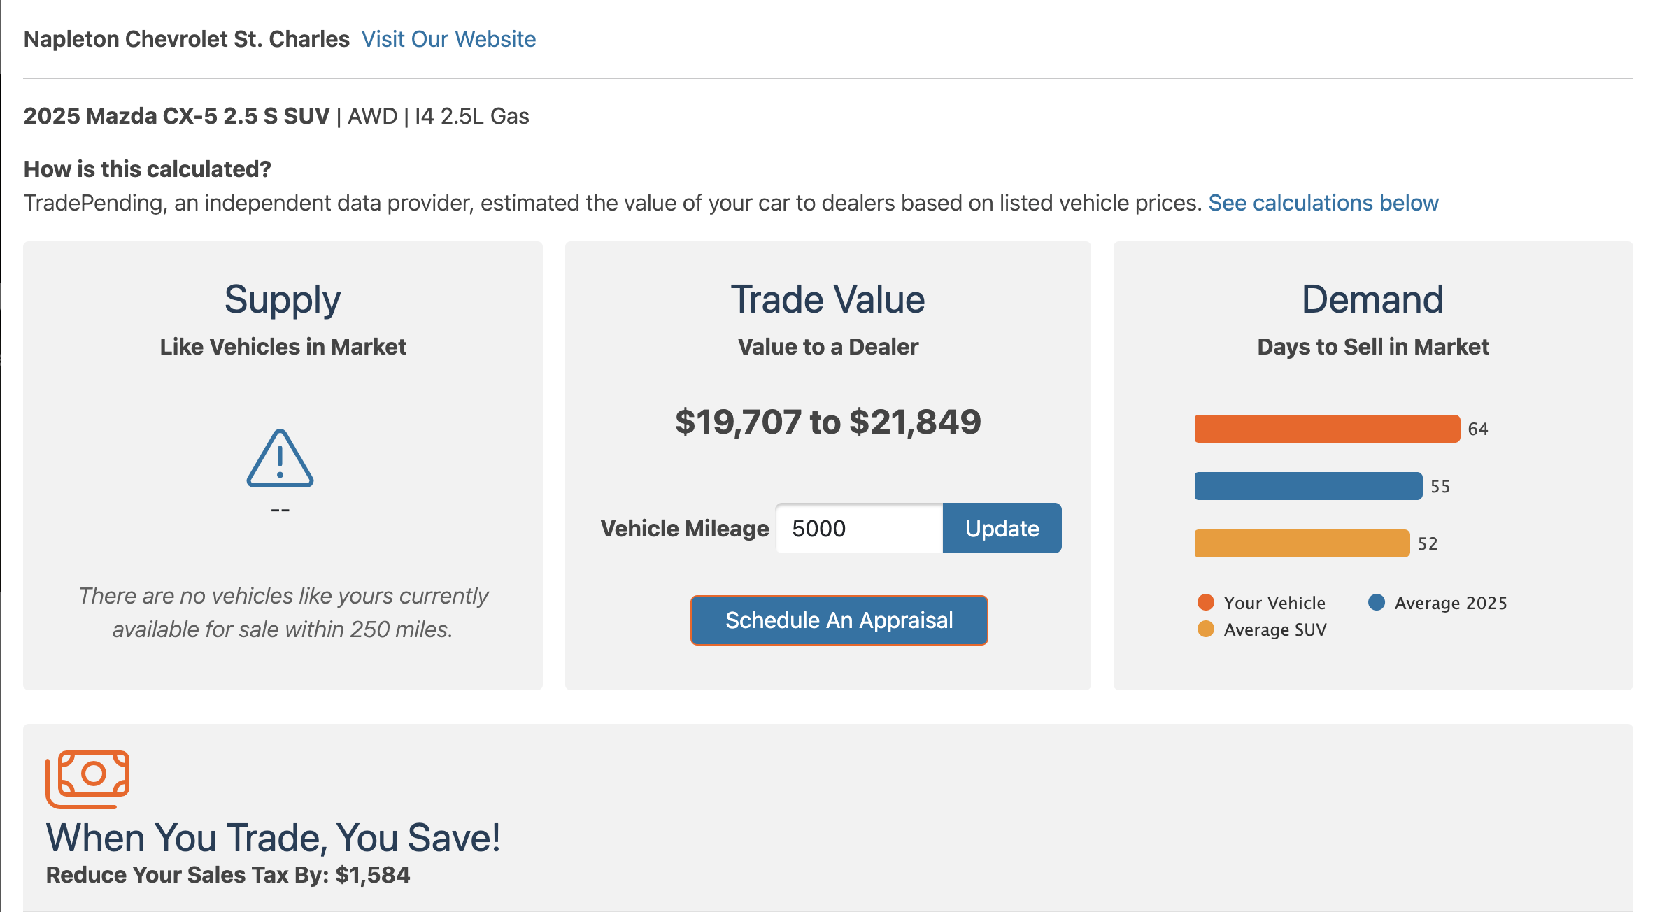Click the yellow Average SUV legend dot

1205,629
